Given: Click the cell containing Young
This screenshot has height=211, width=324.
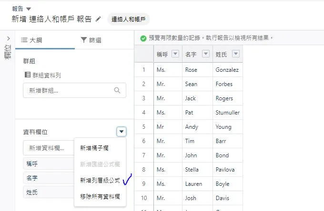Looking at the screenshot, I should [x=227, y=127].
